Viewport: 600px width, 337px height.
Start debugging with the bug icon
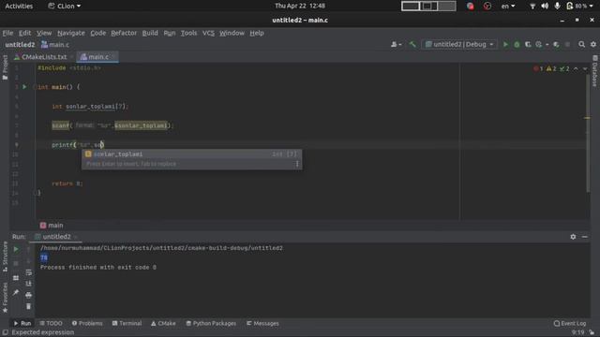click(x=517, y=44)
